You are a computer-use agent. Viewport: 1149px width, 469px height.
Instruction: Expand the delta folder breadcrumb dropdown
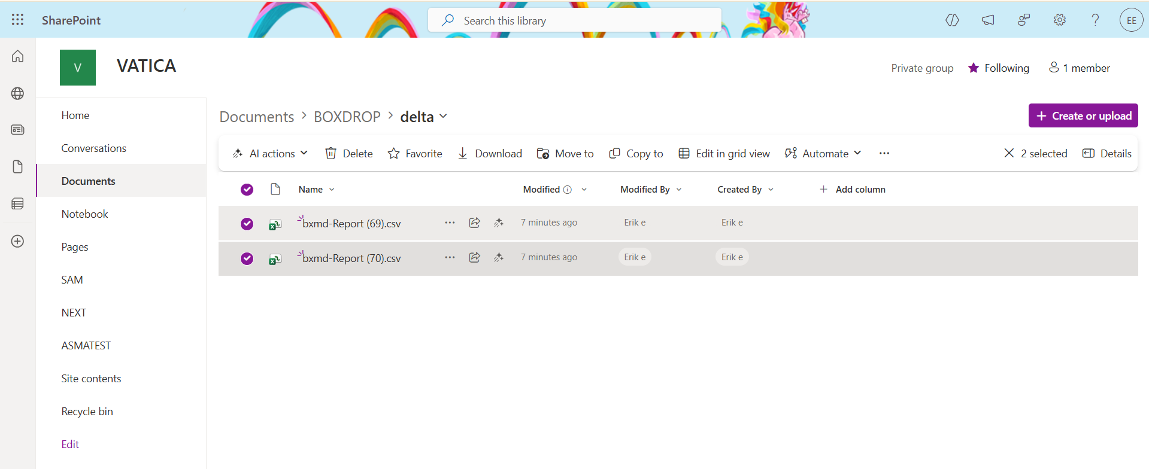pyautogui.click(x=443, y=116)
